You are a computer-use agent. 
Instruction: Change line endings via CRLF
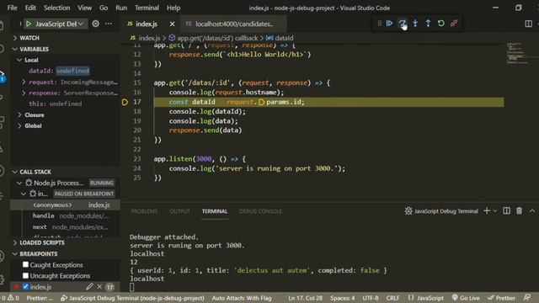point(392,298)
